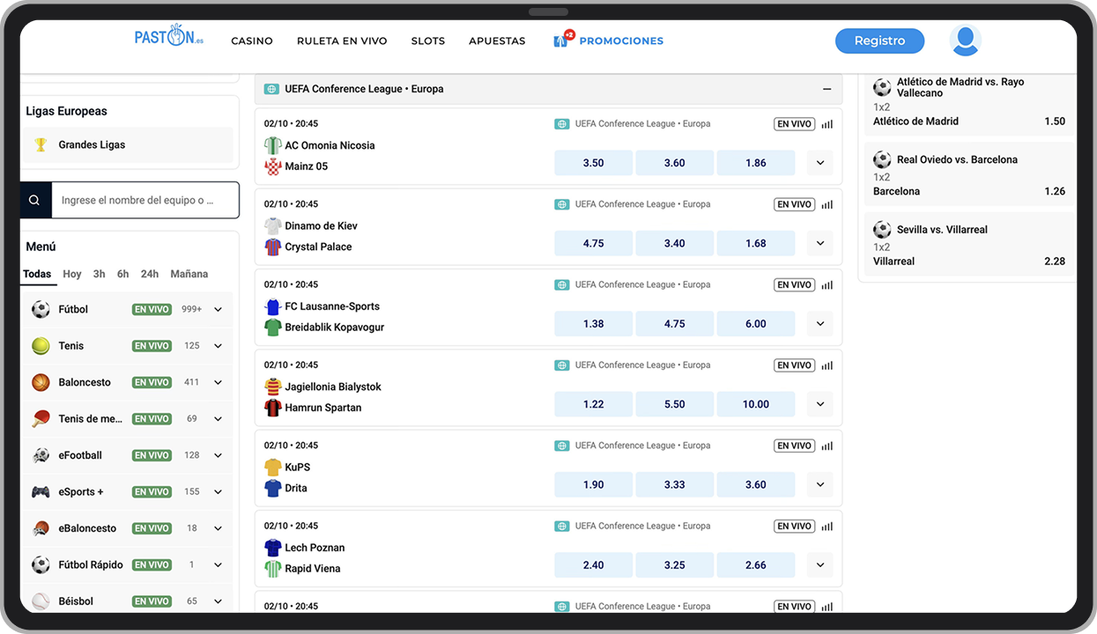
Task: Expand more markets for Lech Poznan match
Action: click(x=820, y=564)
